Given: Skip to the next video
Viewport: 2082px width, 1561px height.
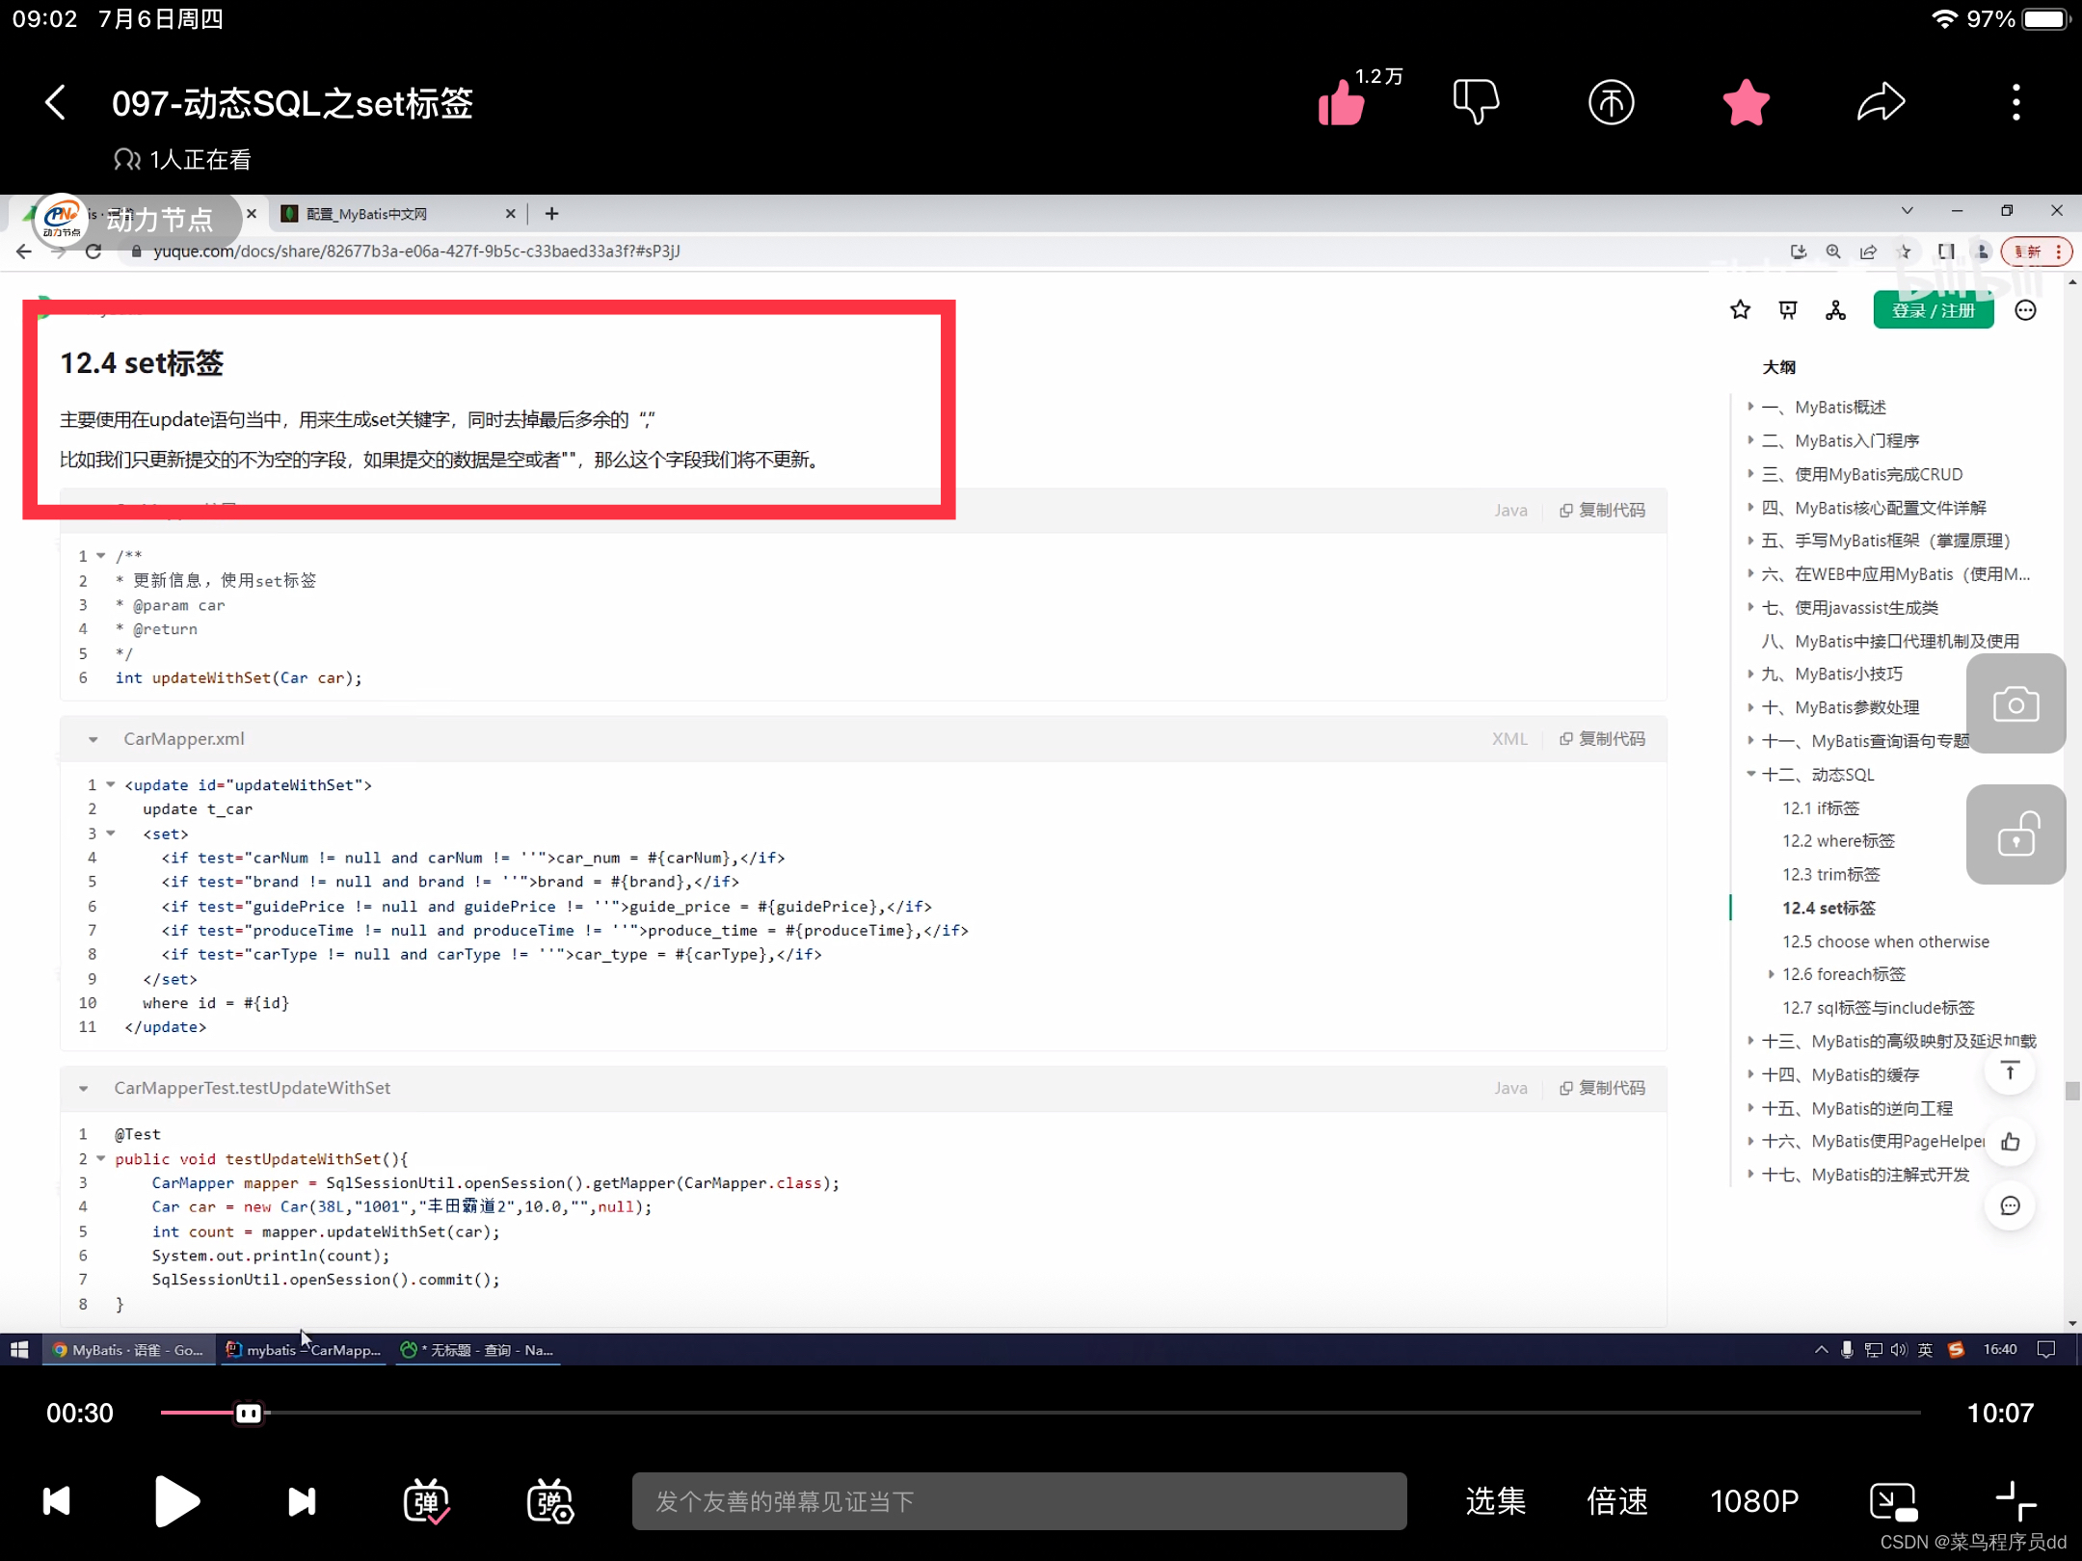Looking at the screenshot, I should coord(302,1501).
